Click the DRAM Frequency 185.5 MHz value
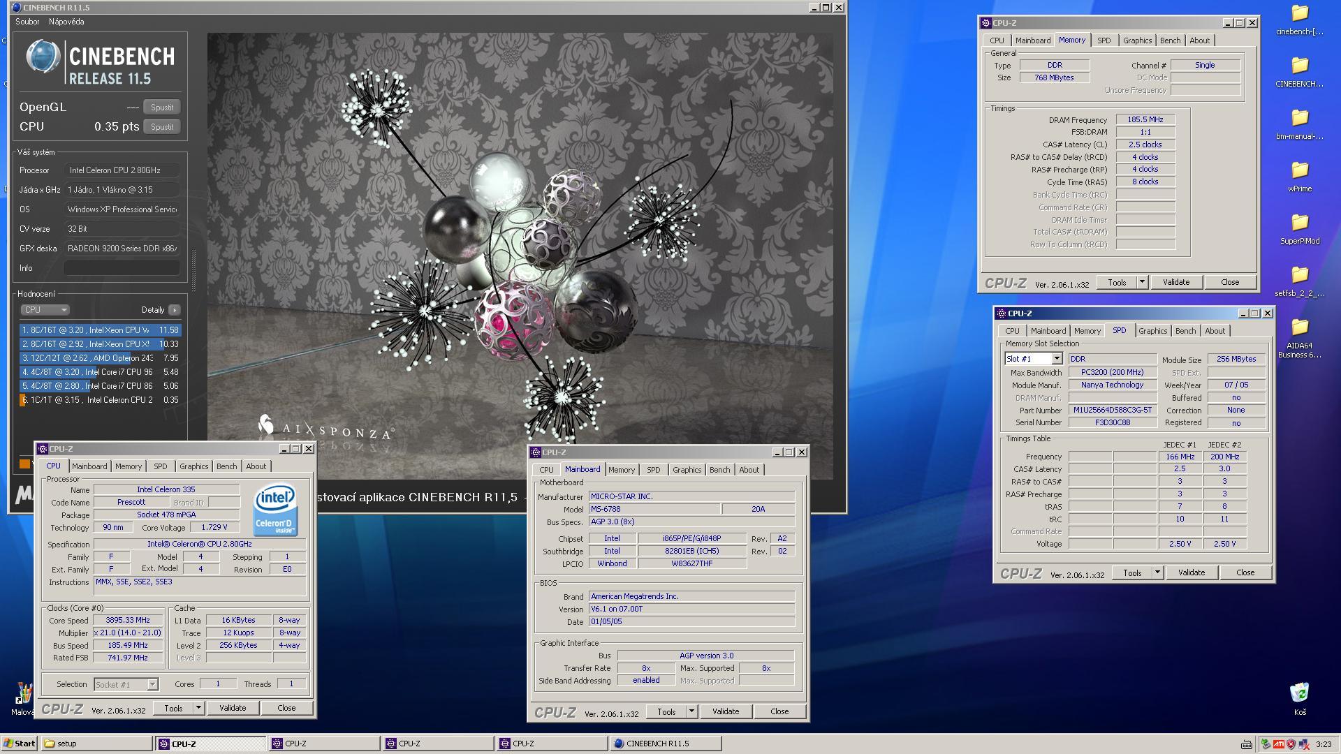 (x=1145, y=120)
